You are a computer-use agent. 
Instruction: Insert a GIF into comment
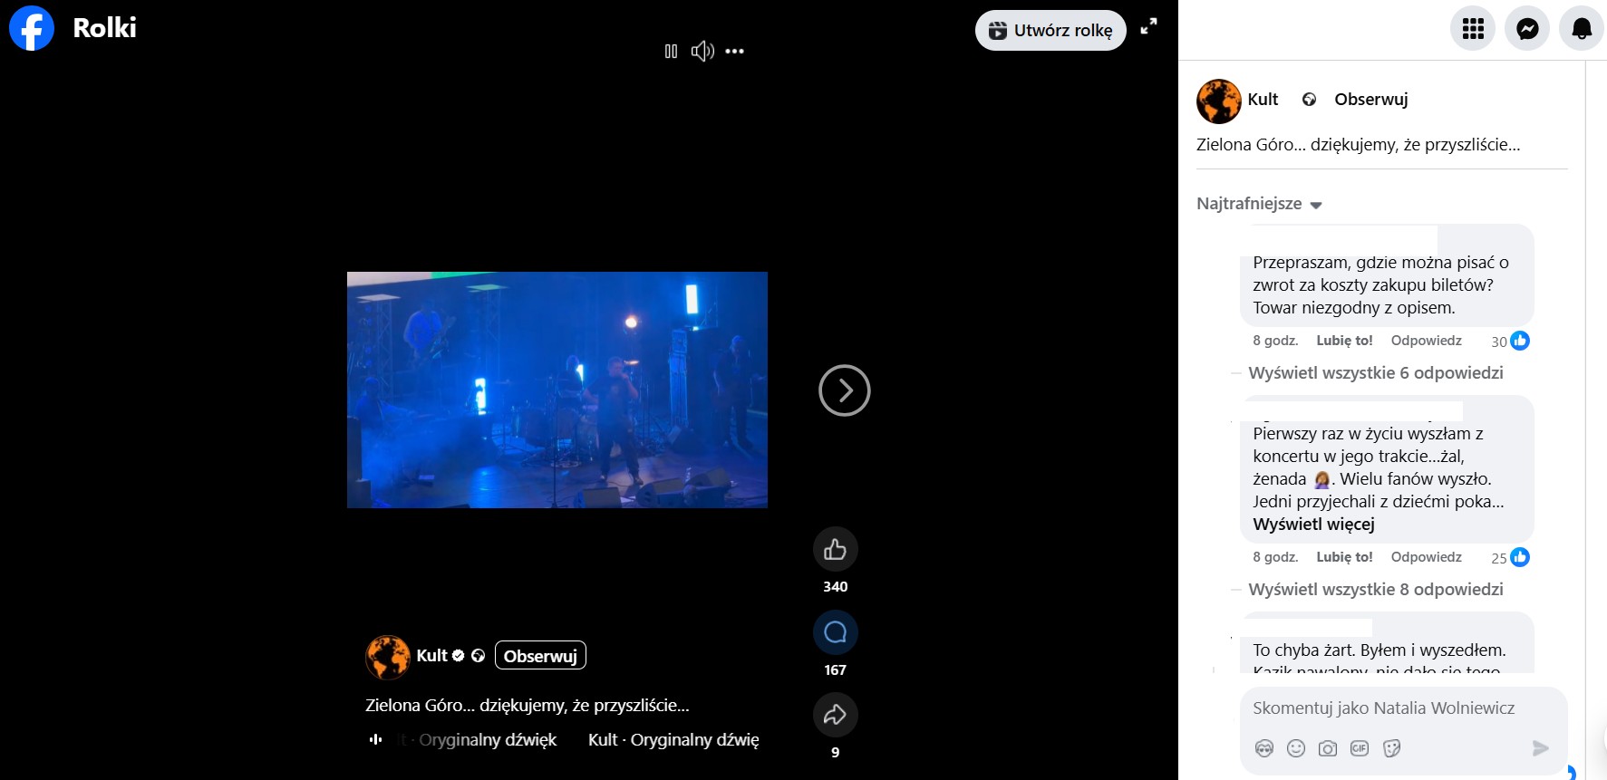(1360, 748)
